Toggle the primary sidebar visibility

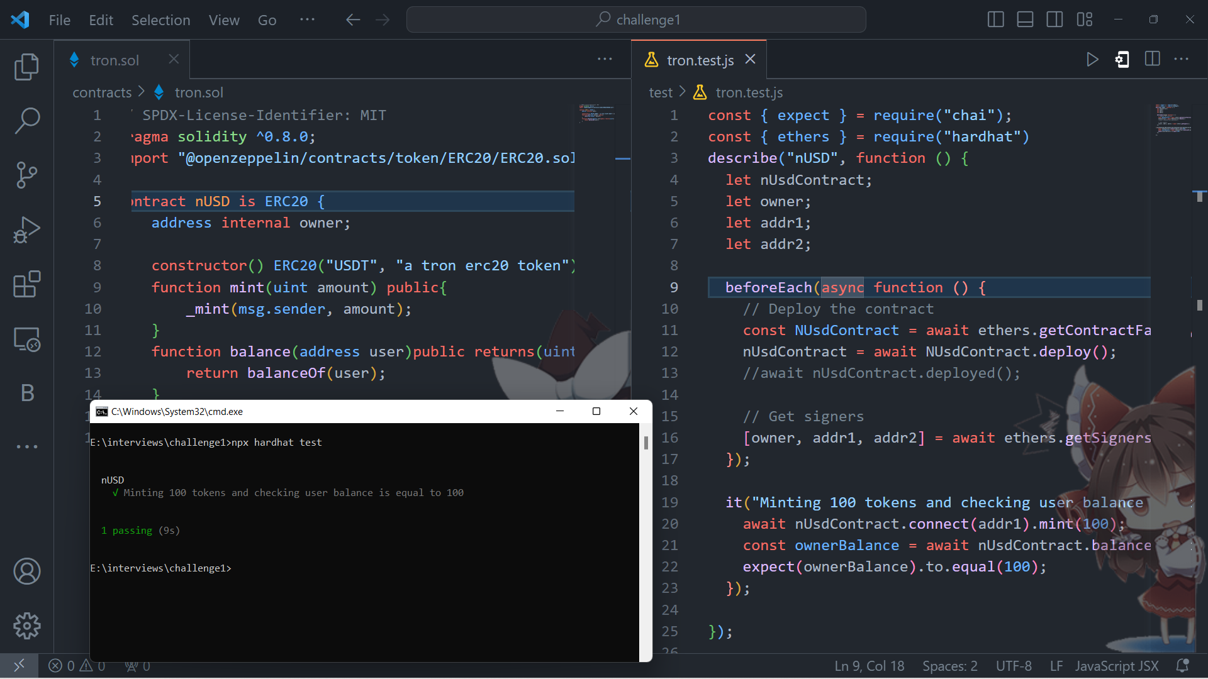click(995, 19)
